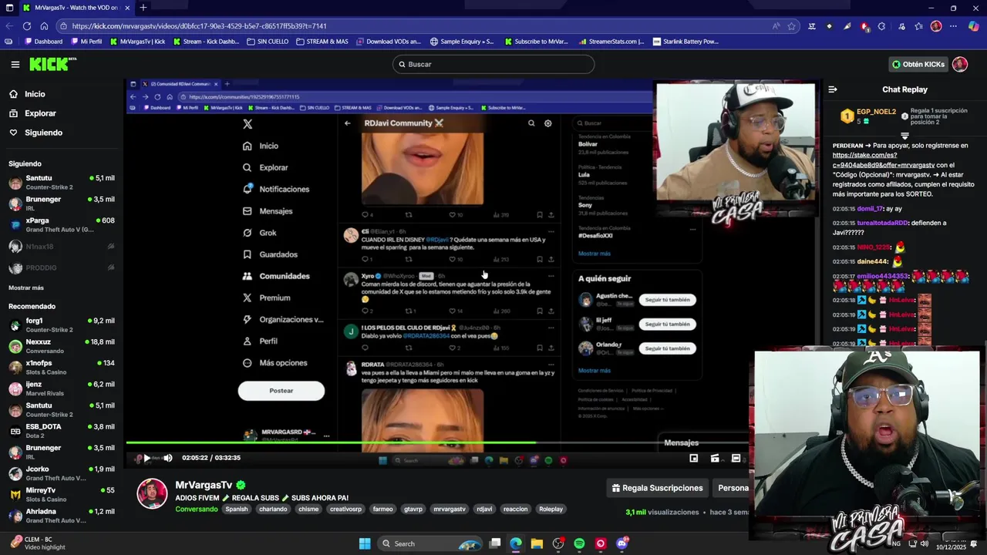Click EGP_NOEL2 top gifter entry
Image resolution: width=987 pixels, height=555 pixels.
[x=869, y=116]
